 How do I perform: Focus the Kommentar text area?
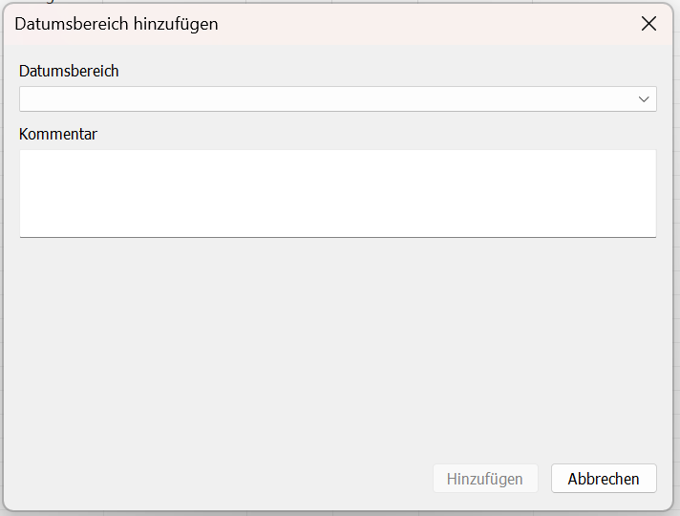click(x=338, y=194)
